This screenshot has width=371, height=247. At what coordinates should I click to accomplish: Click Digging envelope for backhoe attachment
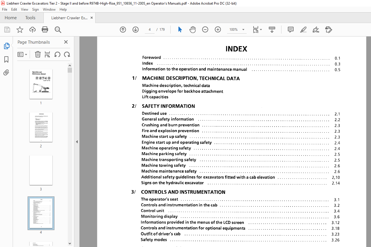(182, 91)
